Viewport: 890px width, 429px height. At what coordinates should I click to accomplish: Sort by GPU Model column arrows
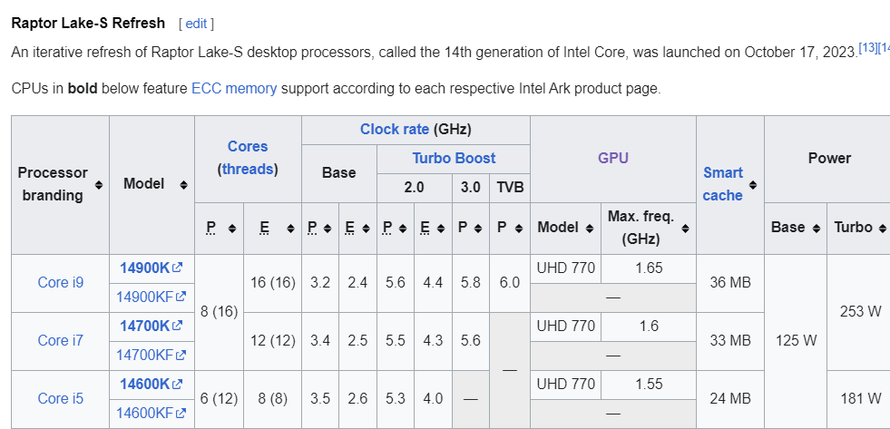pyautogui.click(x=589, y=229)
